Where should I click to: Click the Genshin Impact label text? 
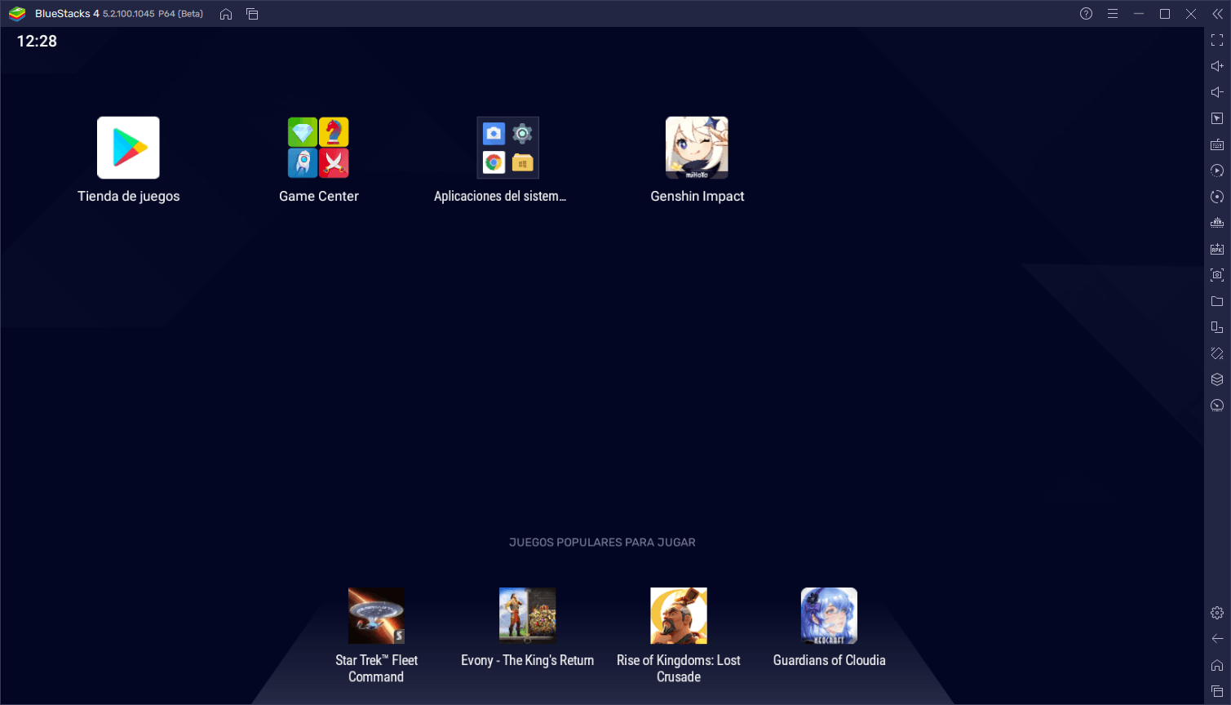point(697,197)
